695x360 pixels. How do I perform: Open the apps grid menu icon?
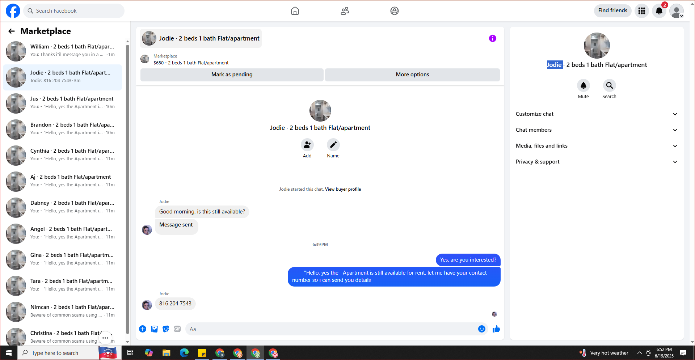click(642, 11)
